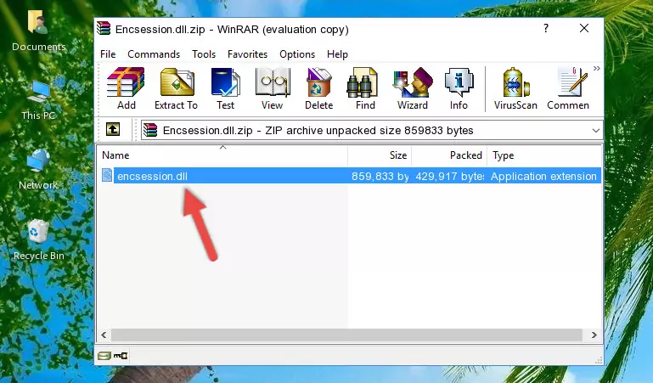The width and height of the screenshot is (653, 383).
Task: Show archive Info
Action: coord(459,88)
